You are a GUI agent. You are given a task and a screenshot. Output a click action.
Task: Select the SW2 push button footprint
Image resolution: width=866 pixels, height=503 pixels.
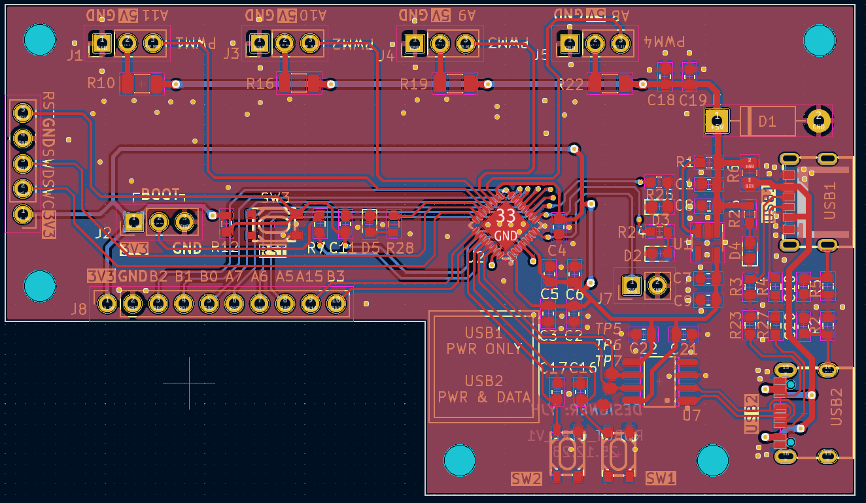(x=567, y=455)
